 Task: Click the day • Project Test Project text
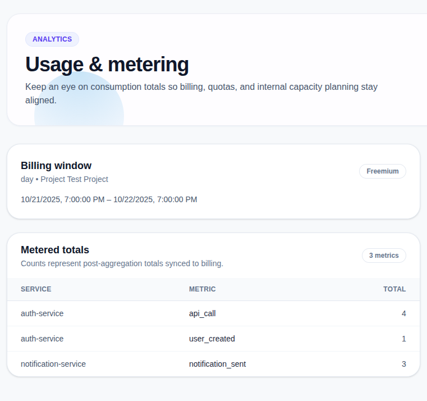65,179
